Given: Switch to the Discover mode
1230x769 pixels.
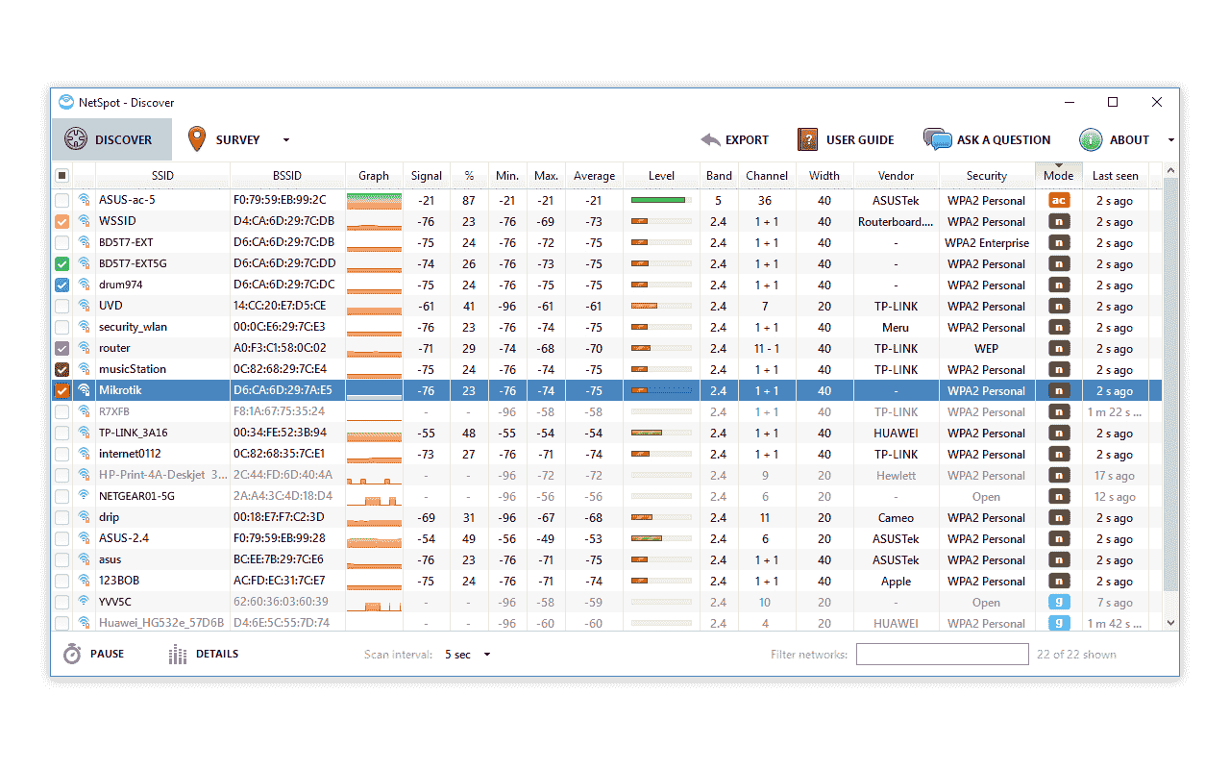Looking at the screenshot, I should pos(111,139).
